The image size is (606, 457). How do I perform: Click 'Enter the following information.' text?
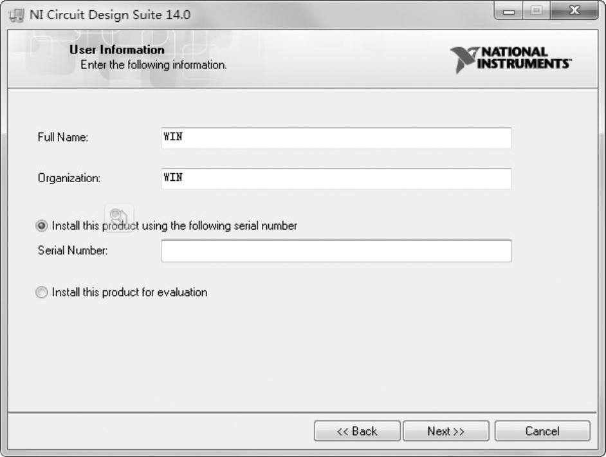click(154, 64)
